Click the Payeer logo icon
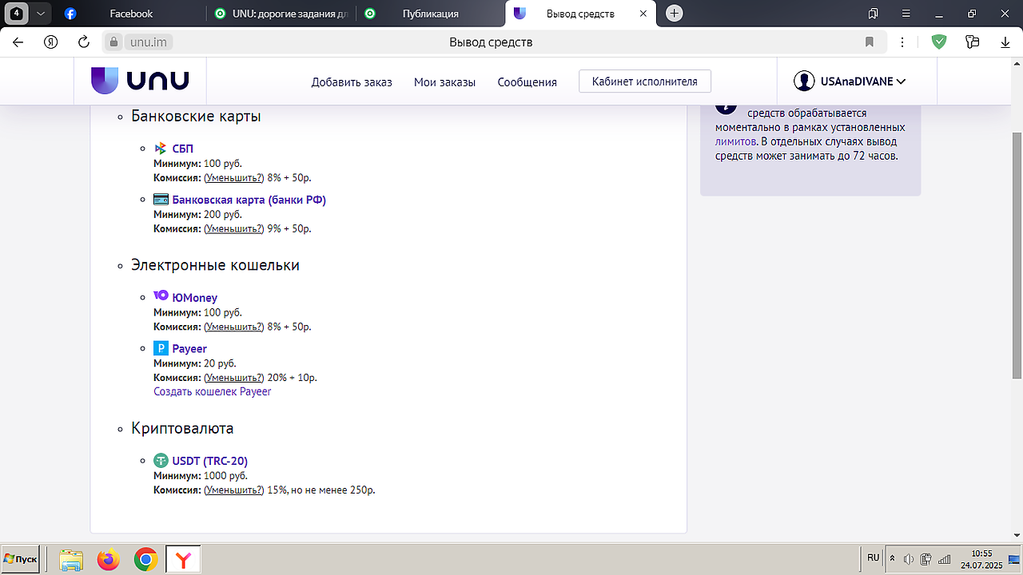Image resolution: width=1023 pixels, height=575 pixels. click(161, 348)
